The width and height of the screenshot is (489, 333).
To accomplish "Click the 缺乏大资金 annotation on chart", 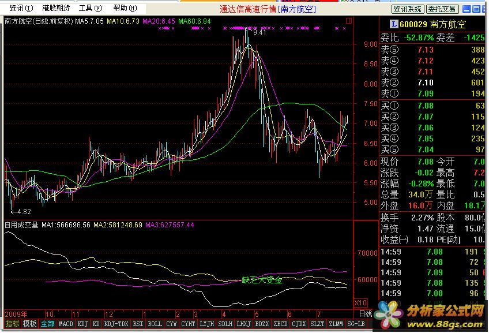I will 262,280.
